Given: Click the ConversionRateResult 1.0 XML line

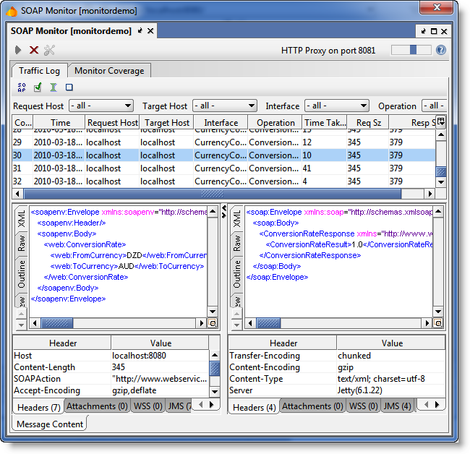Looking at the screenshot, I should tap(349, 244).
